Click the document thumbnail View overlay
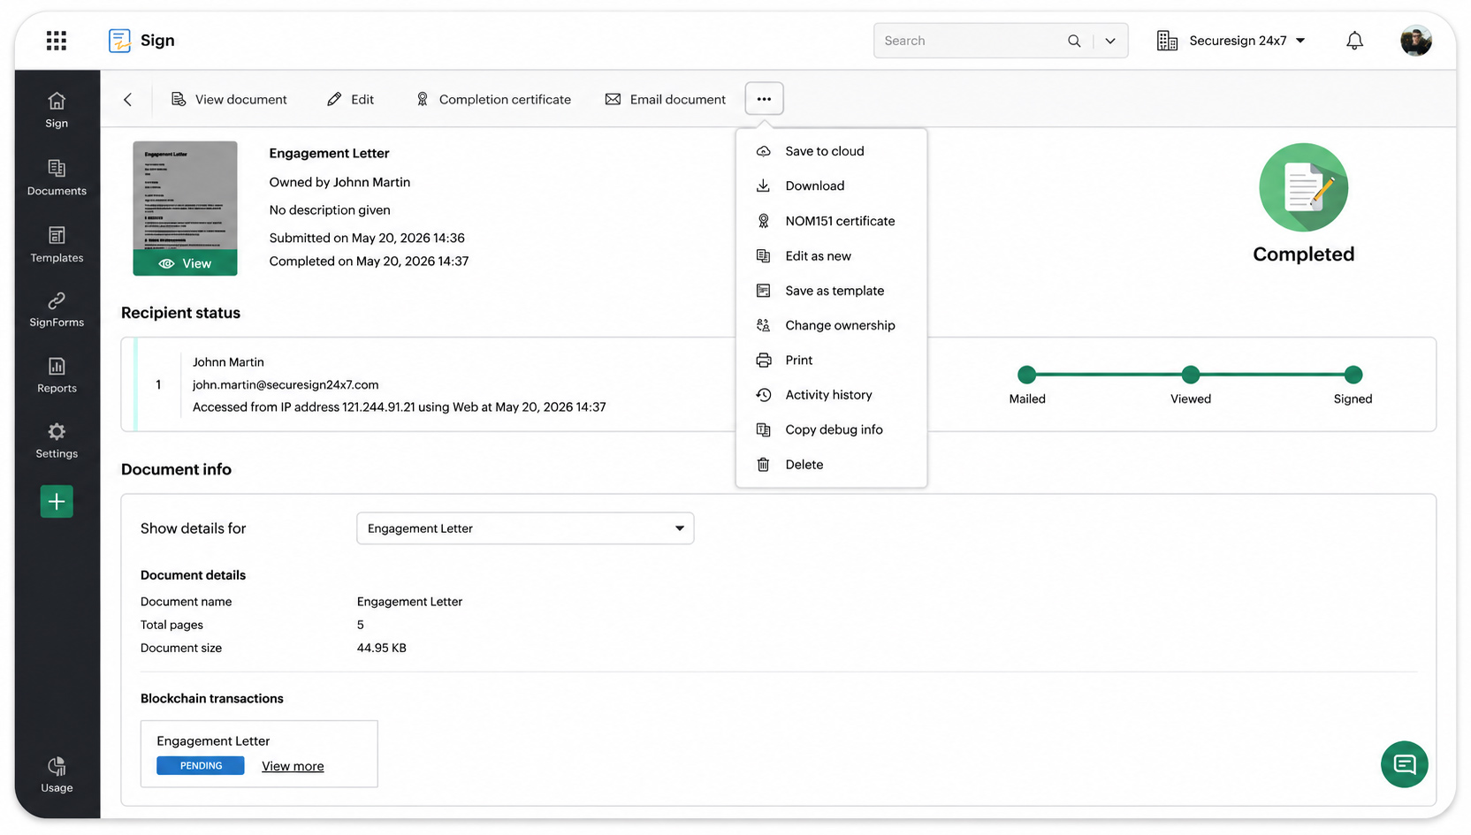The width and height of the screenshot is (1471, 835). 185,263
